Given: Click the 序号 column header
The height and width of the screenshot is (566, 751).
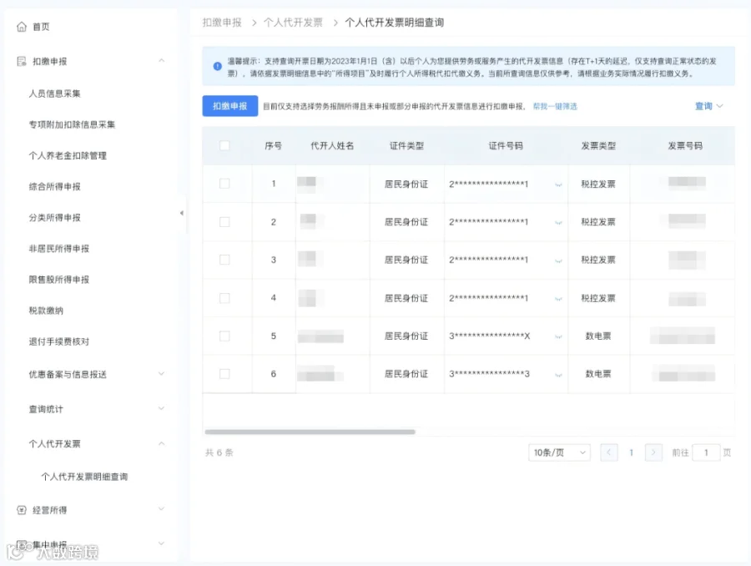Looking at the screenshot, I should 274,146.
